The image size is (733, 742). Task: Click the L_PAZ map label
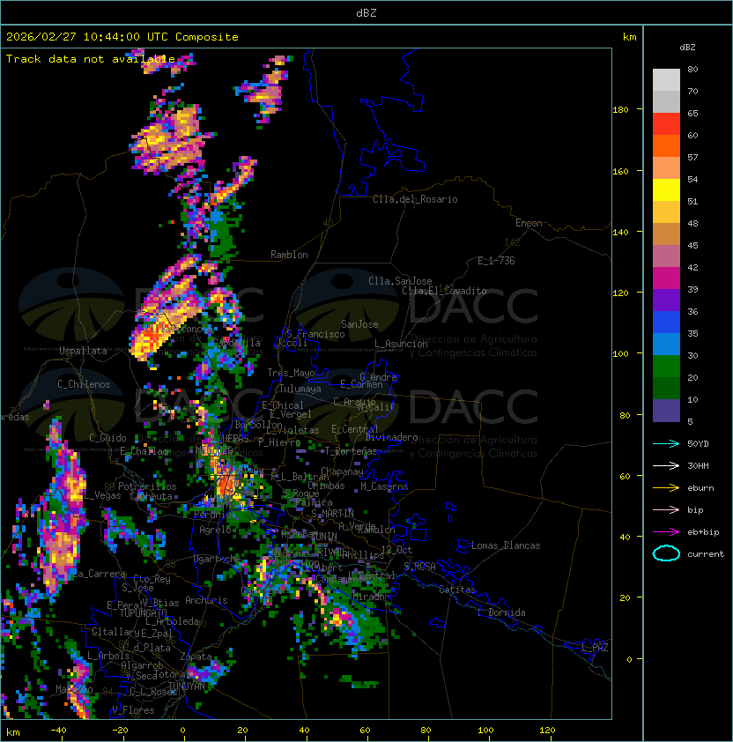tap(595, 648)
